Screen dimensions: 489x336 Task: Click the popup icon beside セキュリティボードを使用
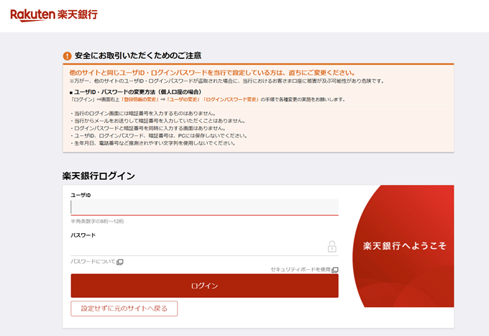[335, 270]
